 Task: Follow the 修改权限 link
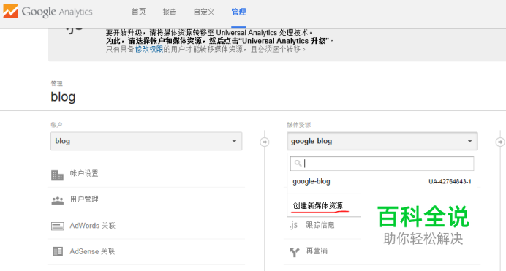pyautogui.click(x=149, y=49)
